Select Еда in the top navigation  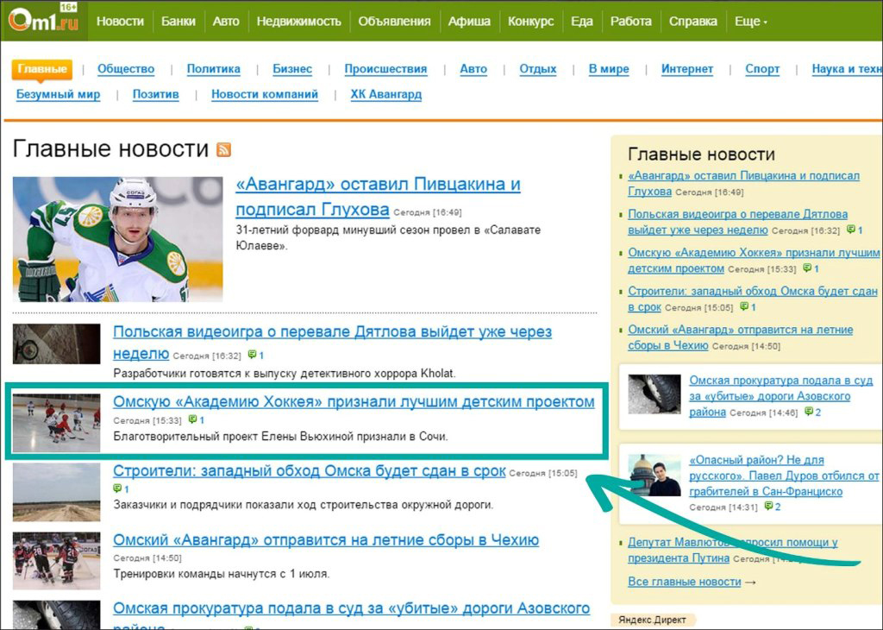pyautogui.click(x=582, y=22)
